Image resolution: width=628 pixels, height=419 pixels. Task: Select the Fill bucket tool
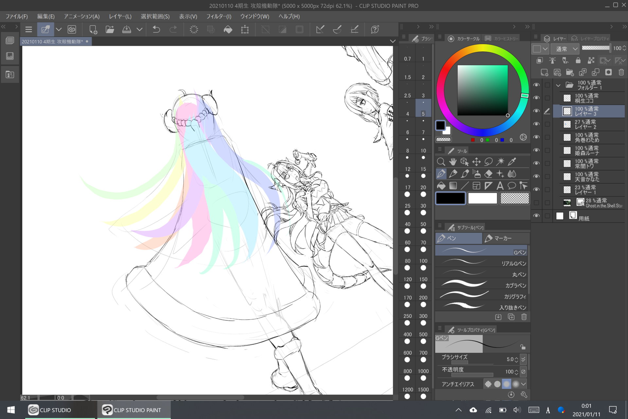pos(441,186)
